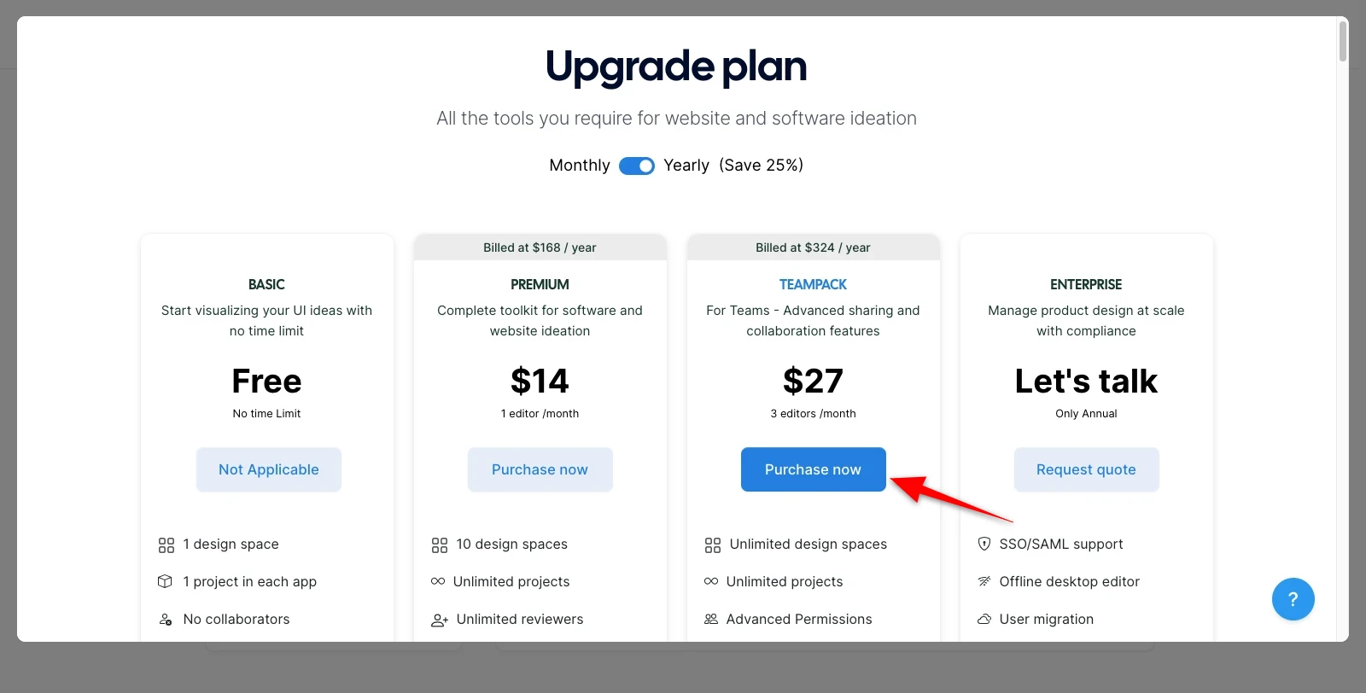
Task: Click the grid icon beside Unlimited design spaces
Action: [x=713, y=545]
